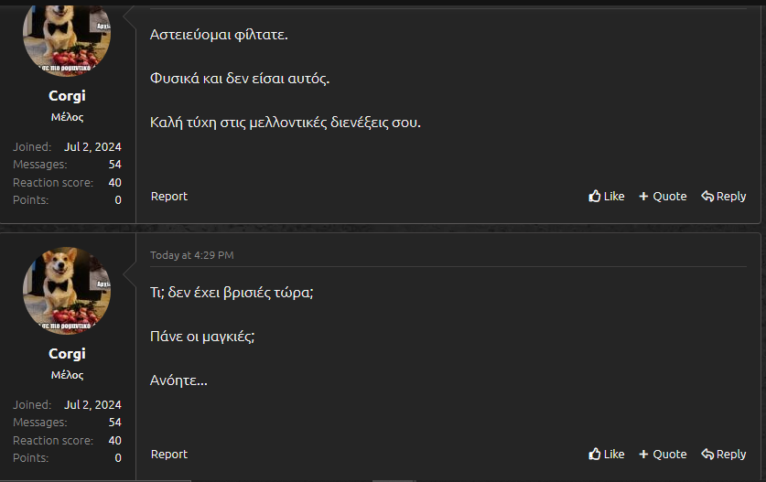Quote the 4:29 PM post via plus icon
This screenshot has height=482, width=766.
pos(643,455)
